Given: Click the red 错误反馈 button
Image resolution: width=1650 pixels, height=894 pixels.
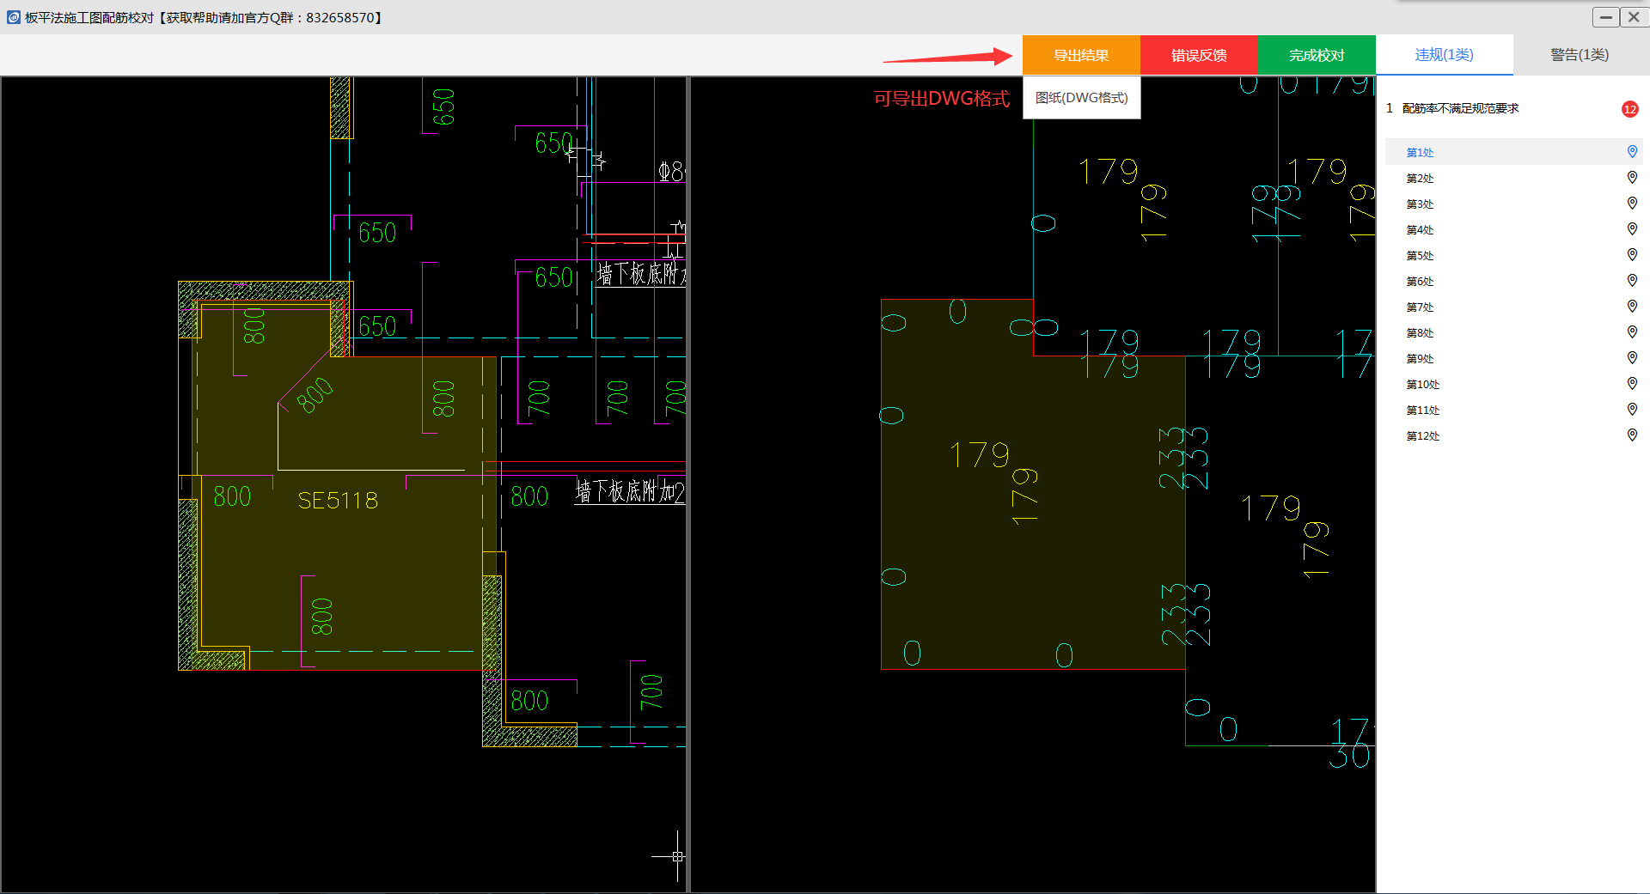Looking at the screenshot, I should (1199, 56).
